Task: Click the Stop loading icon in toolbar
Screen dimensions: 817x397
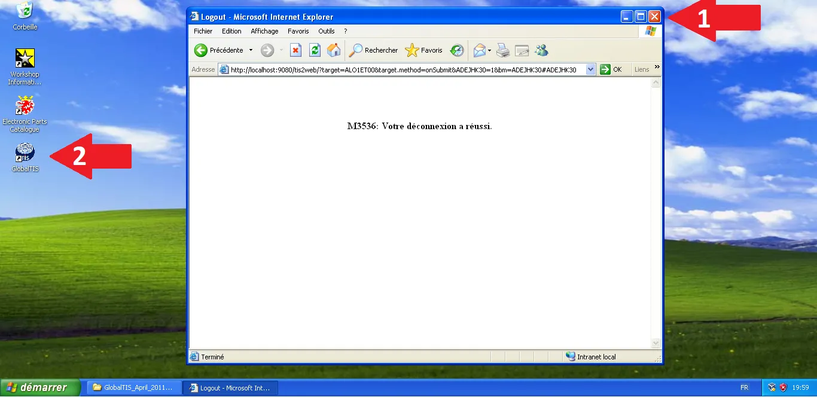Action: pyautogui.click(x=295, y=51)
